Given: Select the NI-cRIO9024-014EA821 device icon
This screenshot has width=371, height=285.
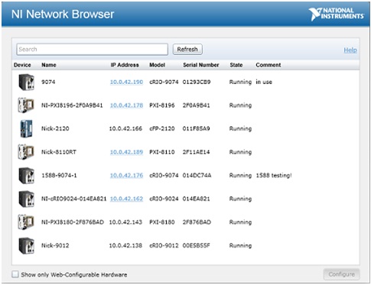Looking at the screenshot, I should pos(26,199).
